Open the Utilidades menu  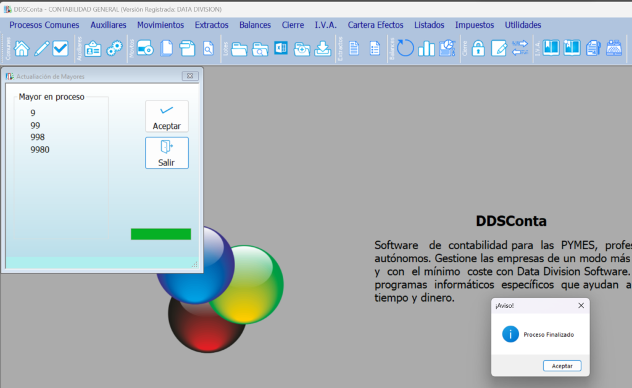pos(523,25)
